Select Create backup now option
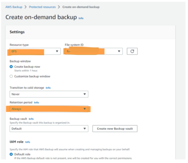Image resolution: width=188 pixels, height=163 pixels. (11, 67)
